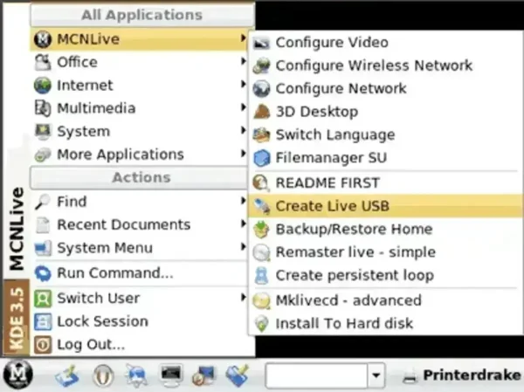Image resolution: width=524 pixels, height=392 pixels.
Task: Click the MCNLive menu entry icon
Action: (x=43, y=38)
